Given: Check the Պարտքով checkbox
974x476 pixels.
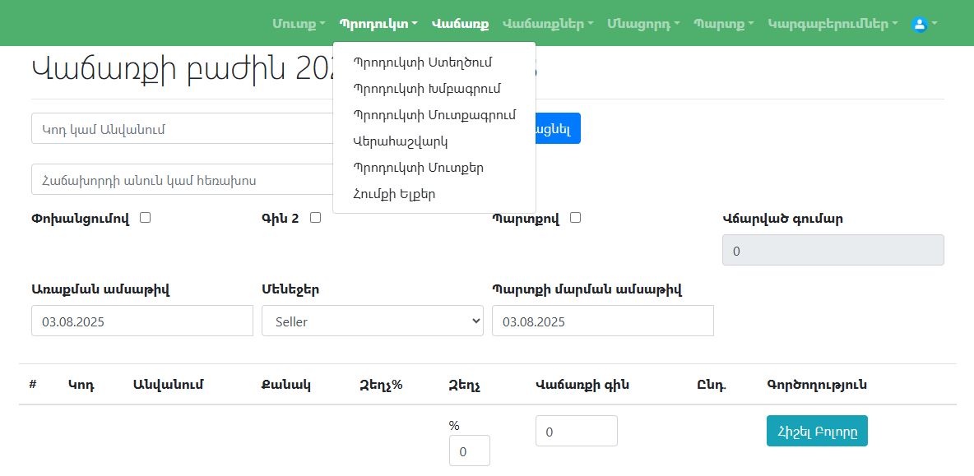Looking at the screenshot, I should [x=575, y=218].
